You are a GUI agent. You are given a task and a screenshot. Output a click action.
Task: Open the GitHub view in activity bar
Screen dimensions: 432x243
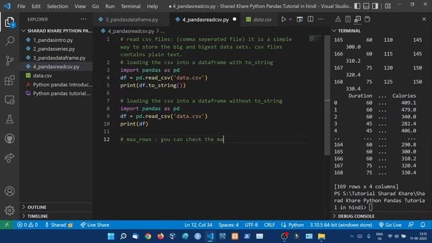[9, 138]
